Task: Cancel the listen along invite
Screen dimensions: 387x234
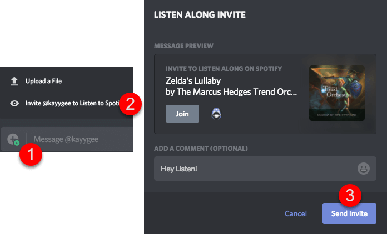Action: pos(296,213)
